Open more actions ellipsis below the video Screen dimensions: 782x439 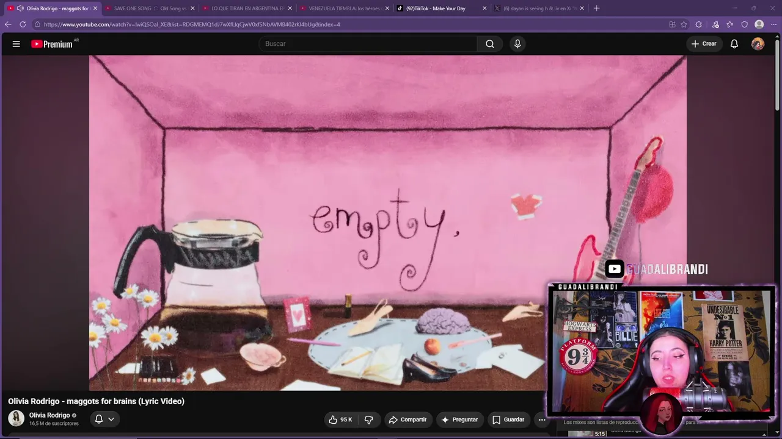click(542, 419)
